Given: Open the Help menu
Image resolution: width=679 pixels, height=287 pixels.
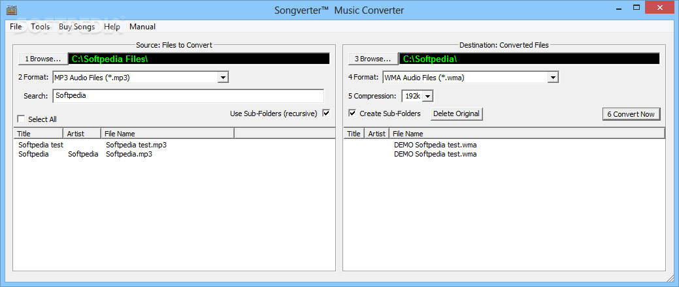Looking at the screenshot, I should 112,27.
